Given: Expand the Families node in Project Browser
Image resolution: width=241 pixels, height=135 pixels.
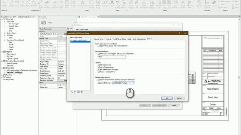Looking at the screenshot, I should (2, 75).
